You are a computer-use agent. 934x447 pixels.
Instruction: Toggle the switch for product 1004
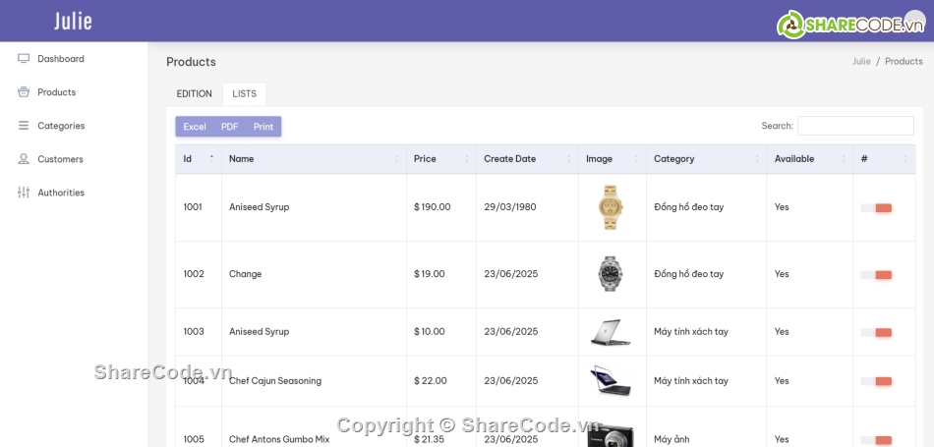[x=876, y=381]
